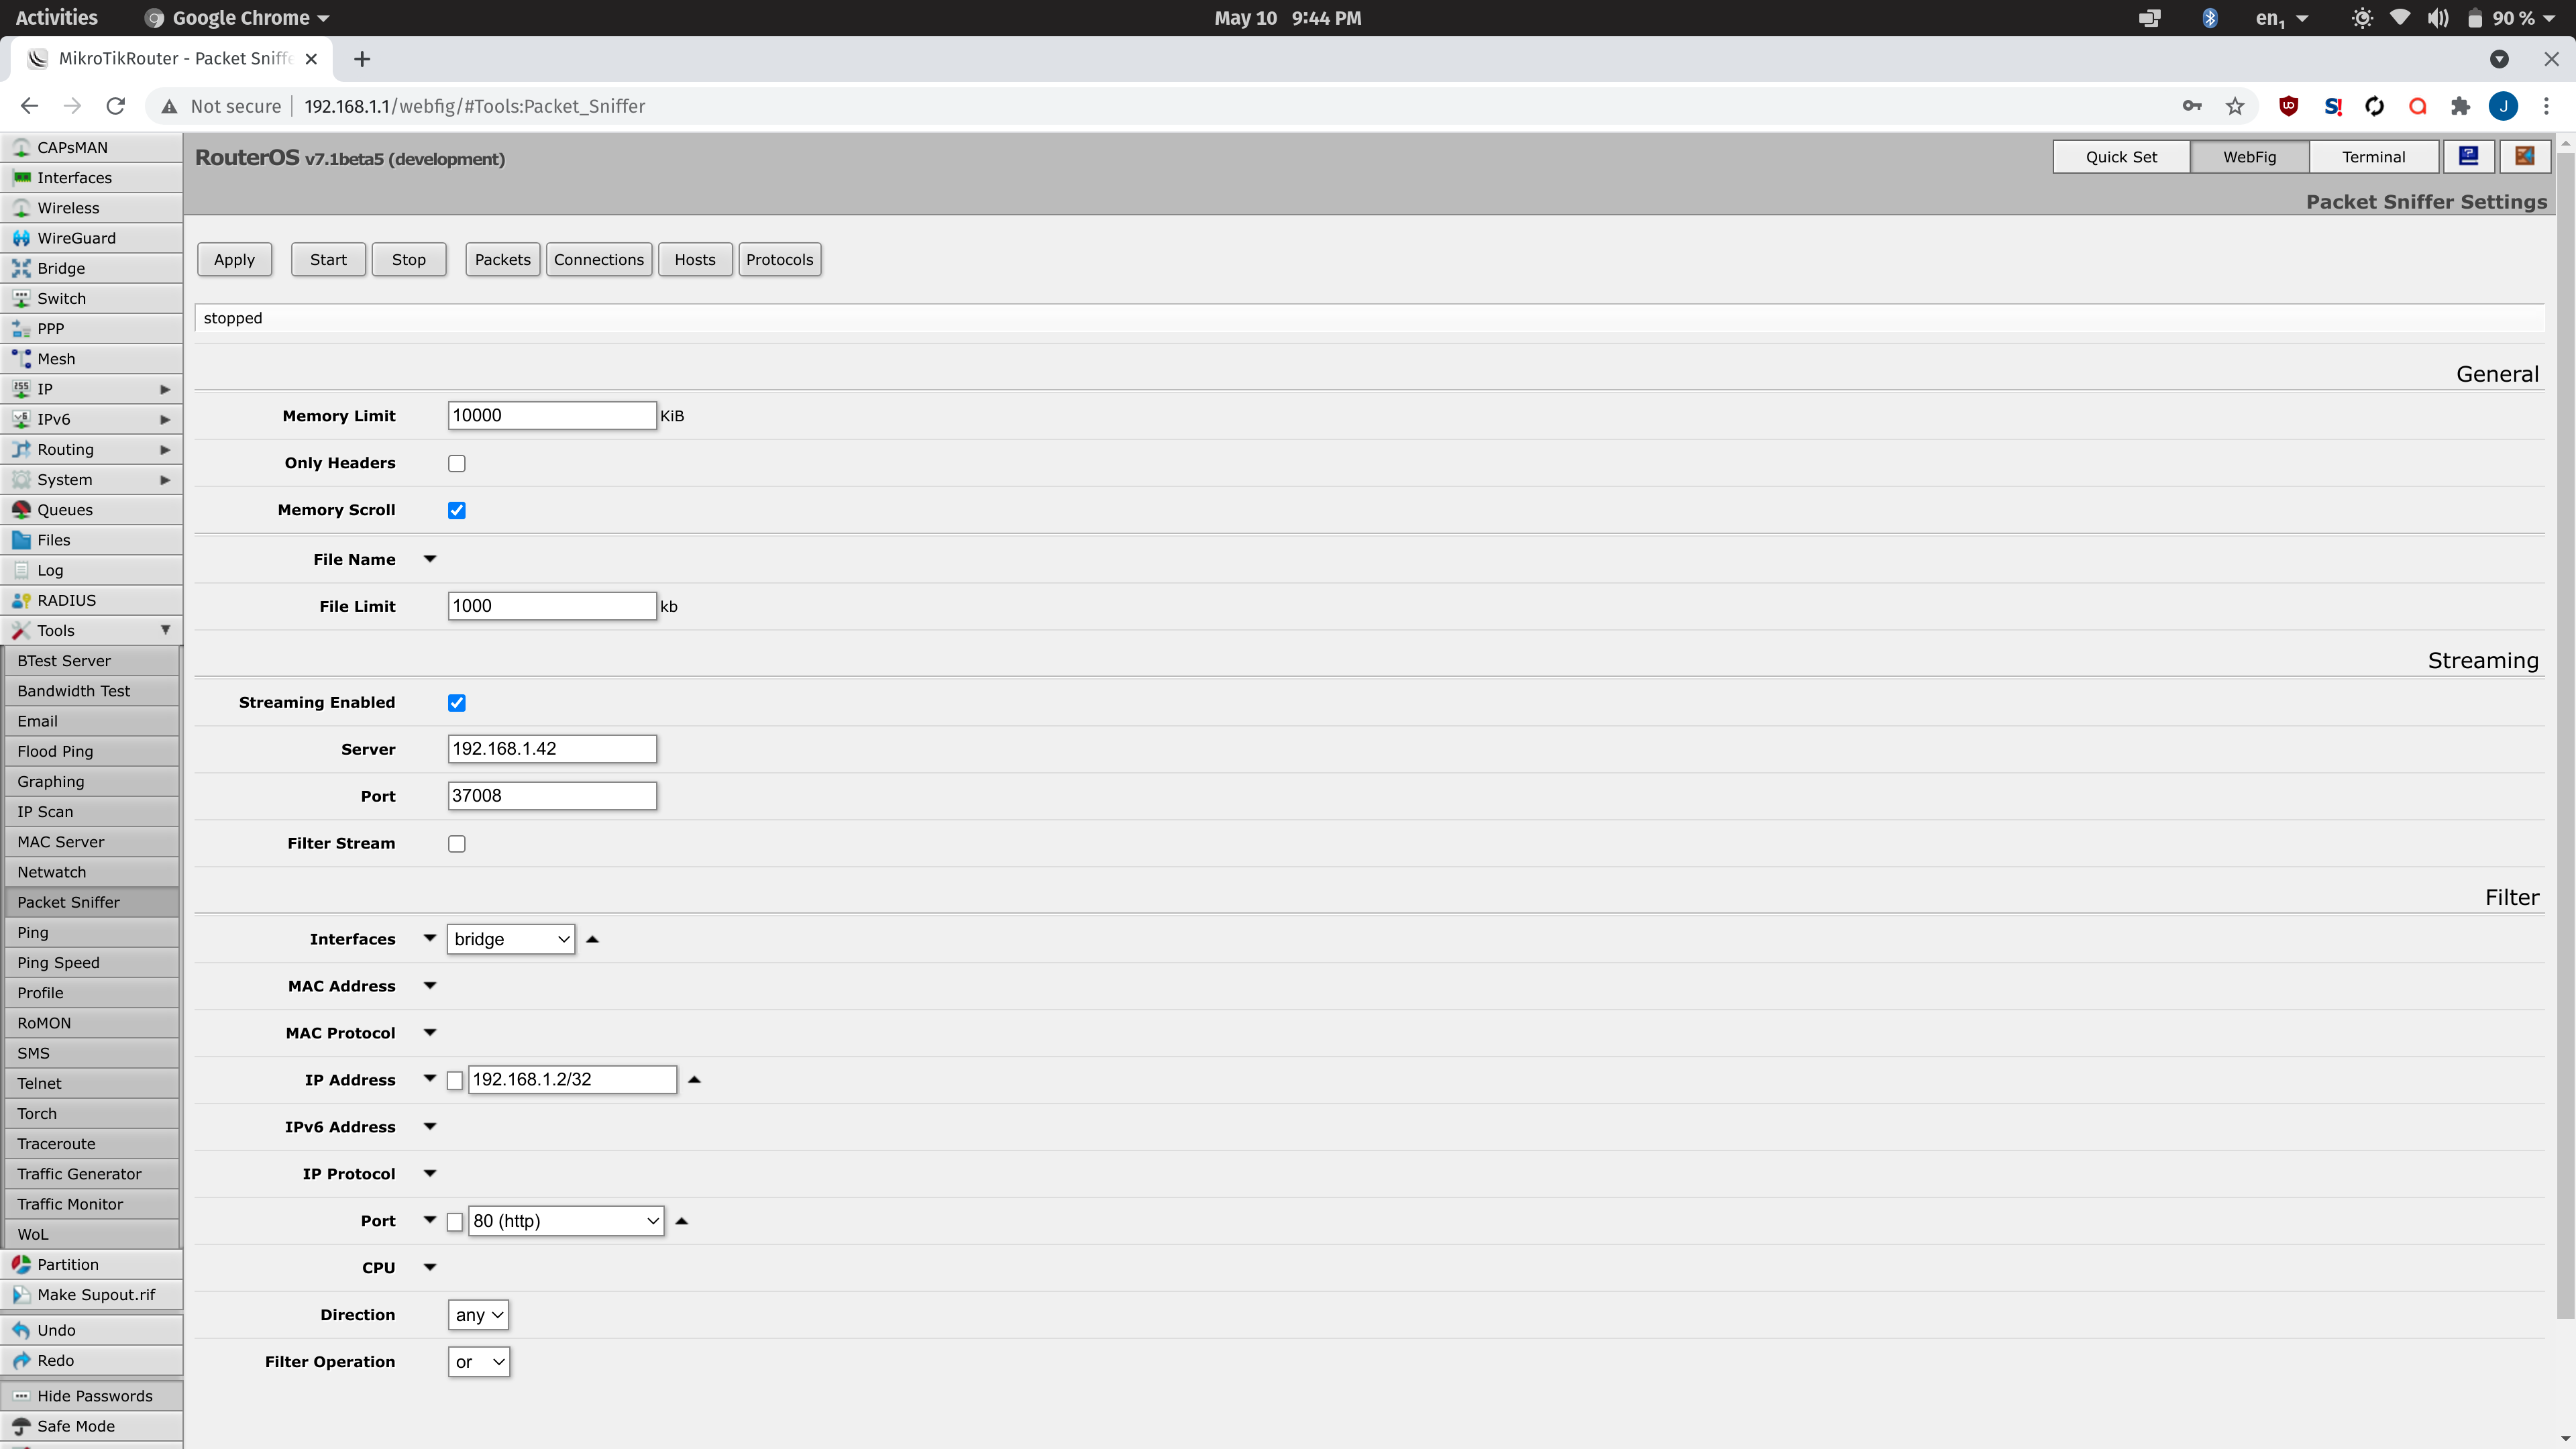Switch to the Connections tab

[x=598, y=258]
